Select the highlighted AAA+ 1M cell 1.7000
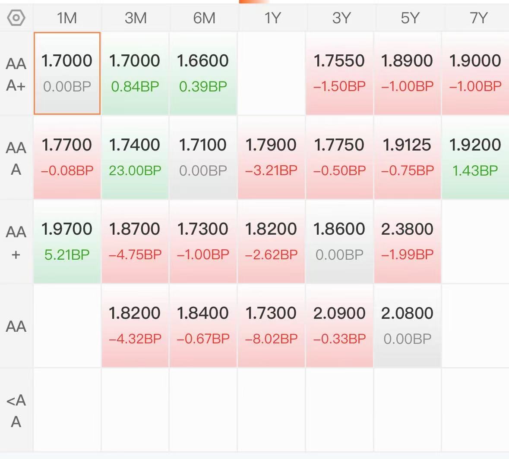The height and width of the screenshot is (459, 509). [67, 73]
